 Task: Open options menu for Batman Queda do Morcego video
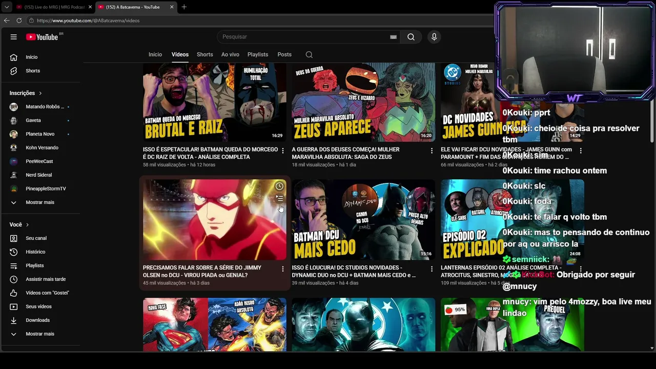tap(283, 151)
